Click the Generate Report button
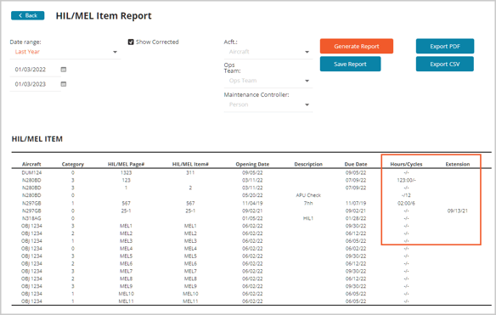This screenshot has width=496, height=315. point(357,46)
